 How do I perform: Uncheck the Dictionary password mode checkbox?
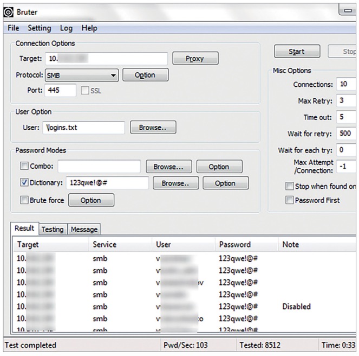click(24, 183)
